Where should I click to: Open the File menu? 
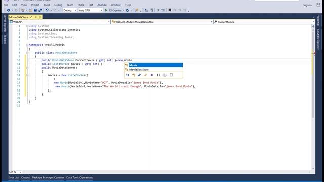6,5
